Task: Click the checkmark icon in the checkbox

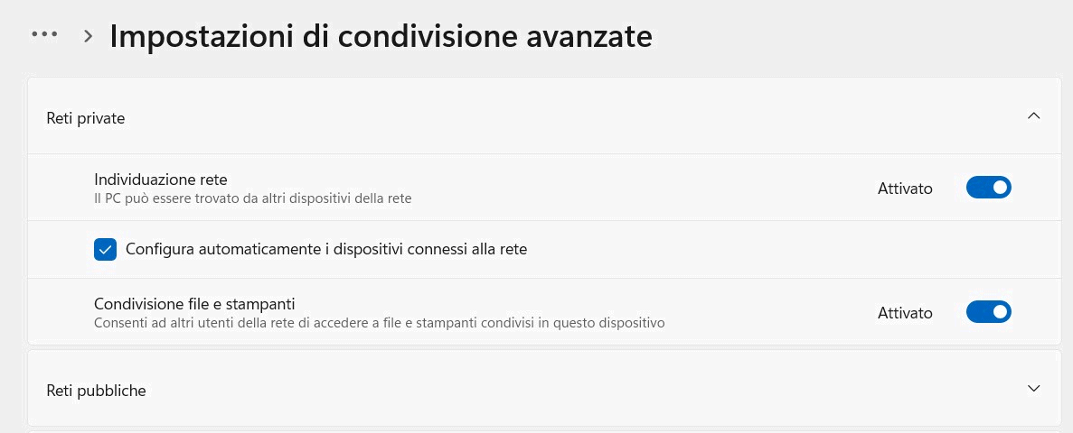Action: (106, 249)
